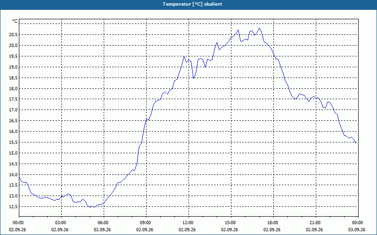
Task: Click the 09:00 time axis label
Action: (146, 223)
